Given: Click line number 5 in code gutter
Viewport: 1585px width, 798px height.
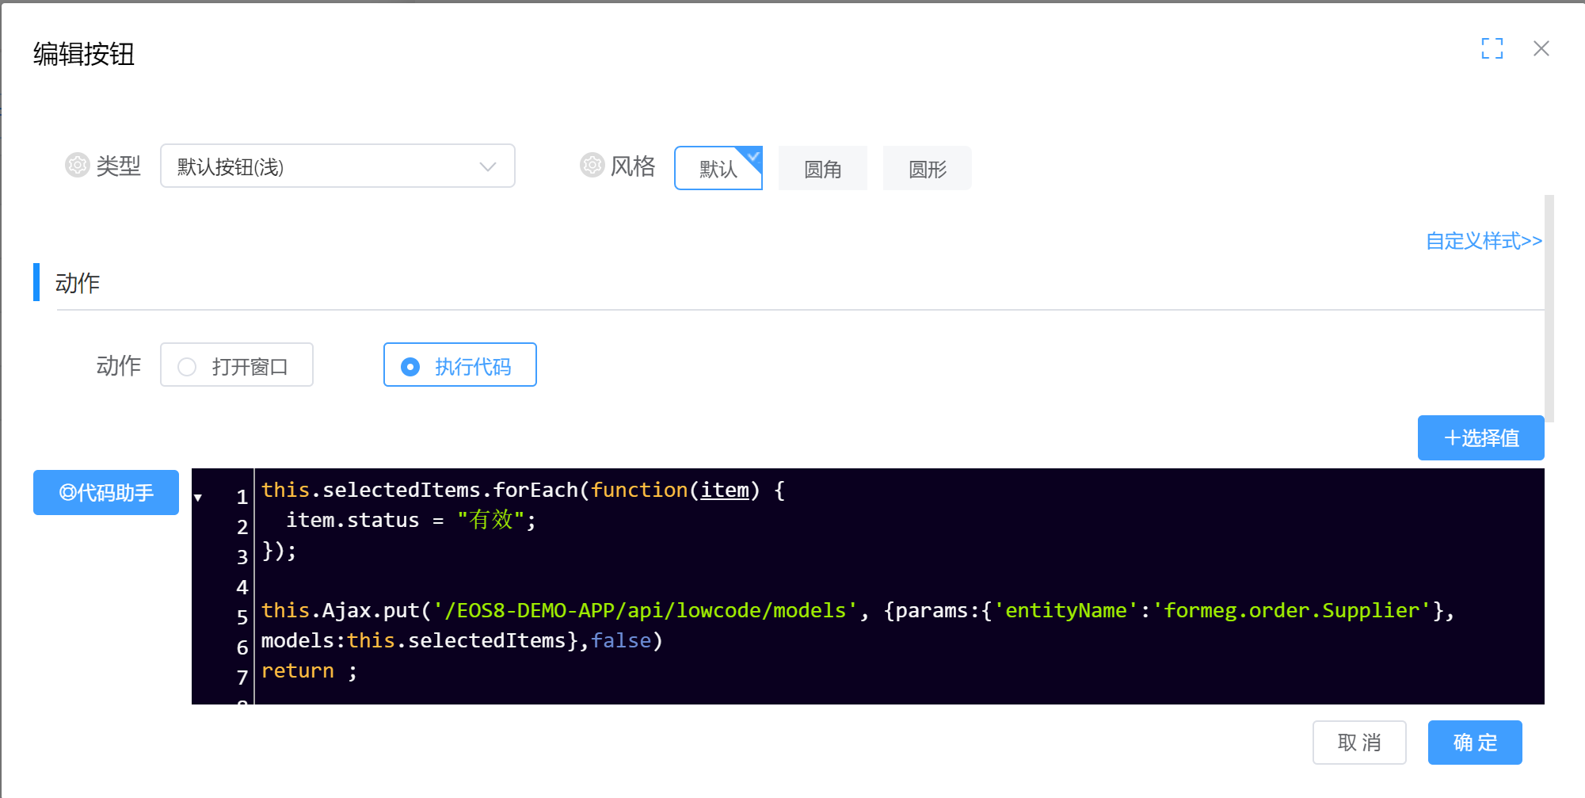Looking at the screenshot, I should (x=242, y=617).
